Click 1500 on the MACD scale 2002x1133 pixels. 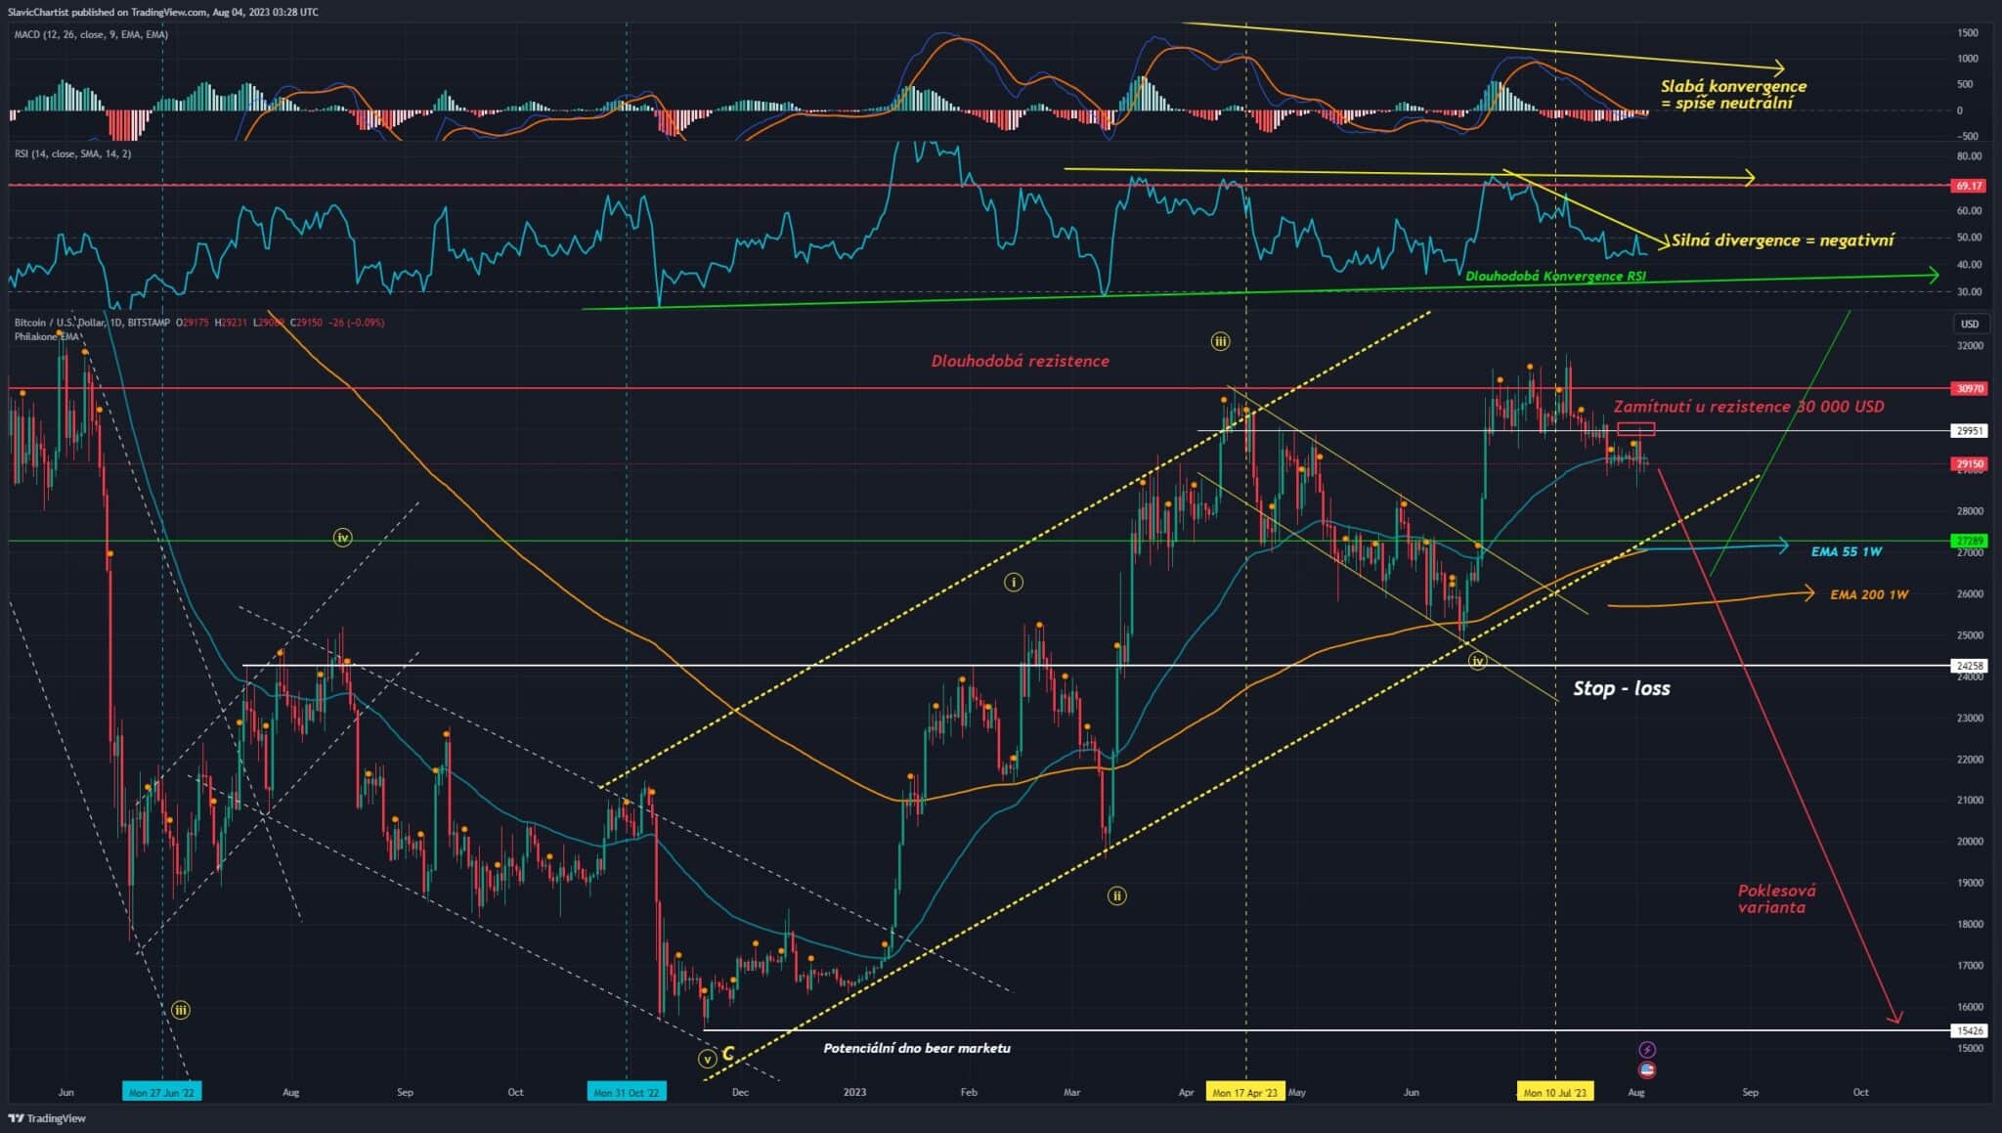[x=1968, y=32]
